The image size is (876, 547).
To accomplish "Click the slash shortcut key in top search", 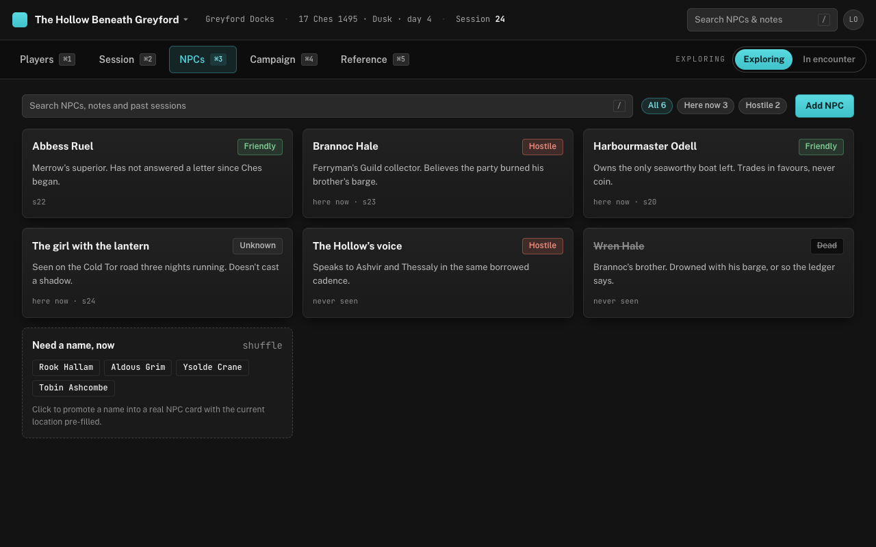I will pos(824,20).
